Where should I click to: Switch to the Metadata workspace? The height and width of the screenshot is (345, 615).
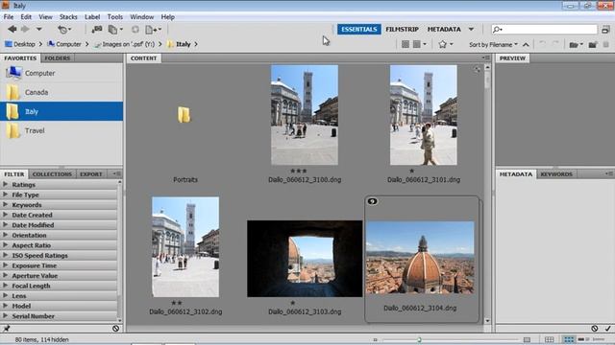[x=444, y=30]
